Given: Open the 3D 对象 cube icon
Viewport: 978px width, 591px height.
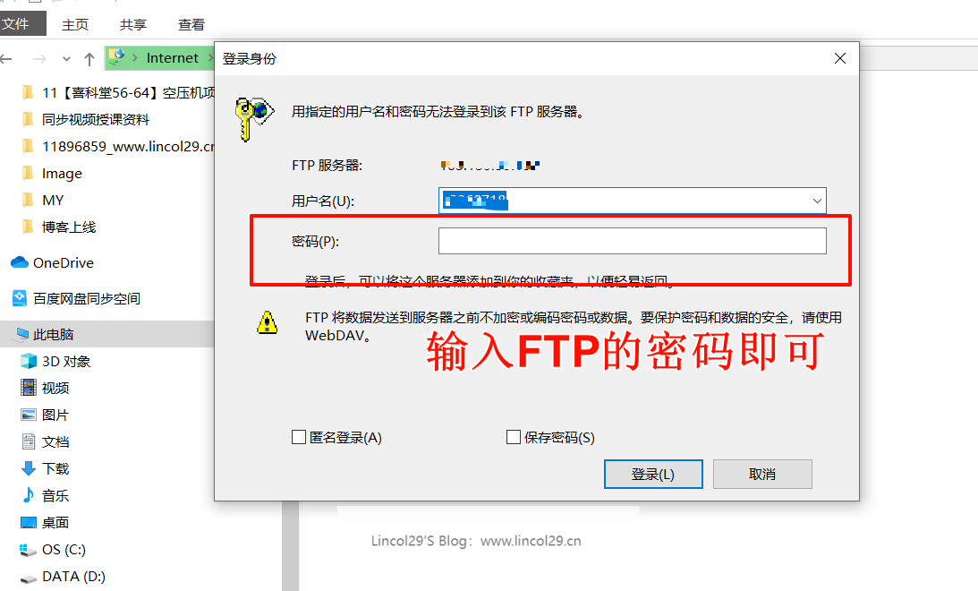Looking at the screenshot, I should coord(29,362).
